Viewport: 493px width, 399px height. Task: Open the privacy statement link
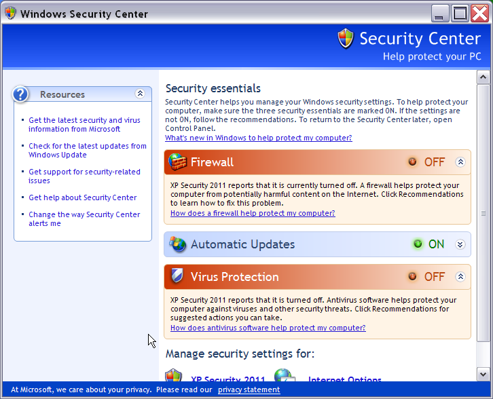coord(249,390)
